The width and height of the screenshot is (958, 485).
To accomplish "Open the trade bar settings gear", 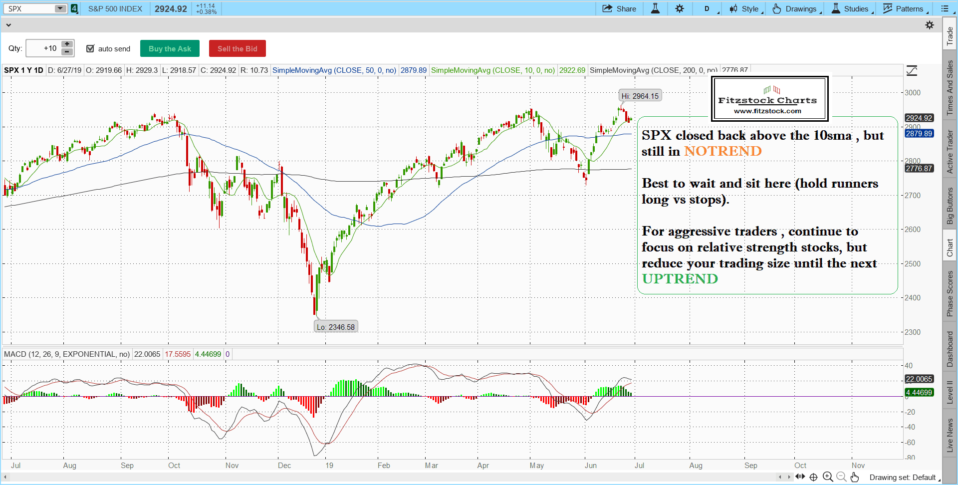I will click(x=930, y=25).
